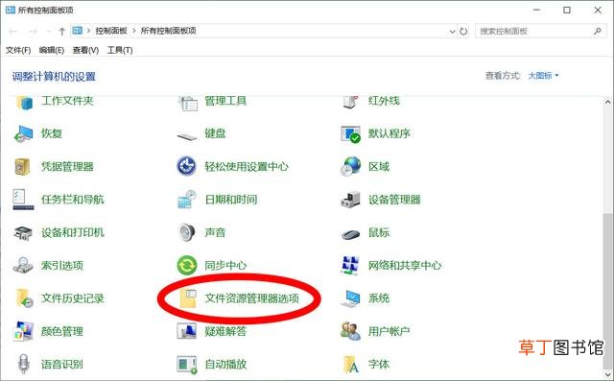Screen dimensions: 614x381
Task: Open the 设备管理器 icon
Action: point(350,200)
